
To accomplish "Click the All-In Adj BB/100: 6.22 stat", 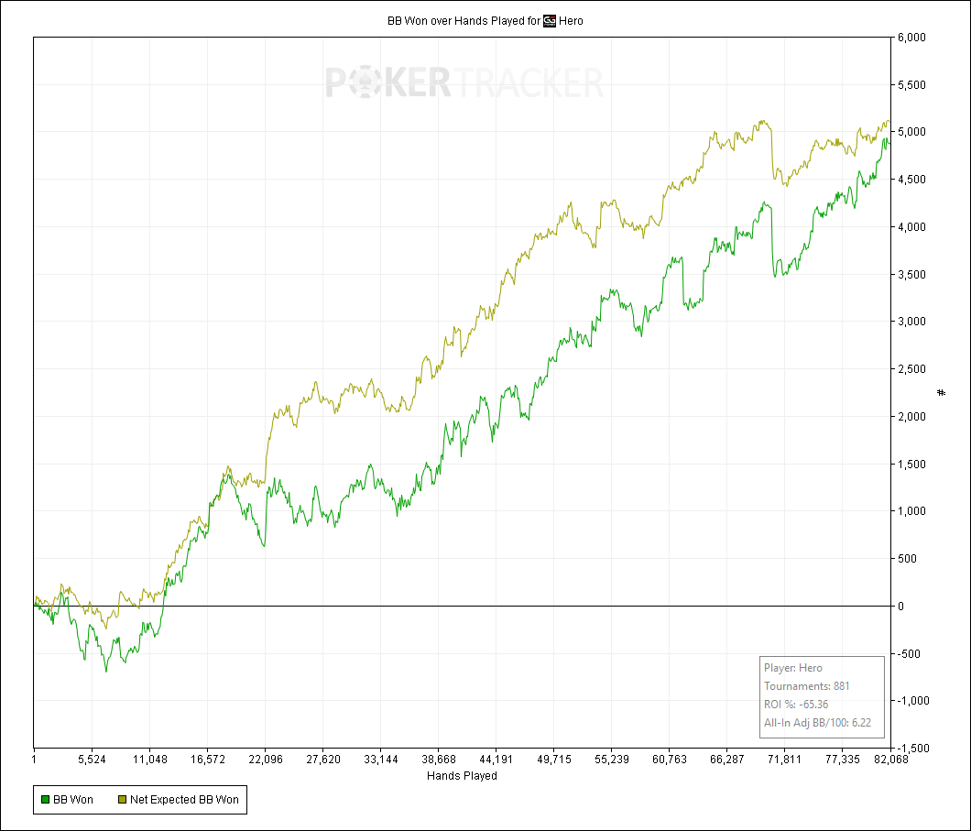I will click(817, 723).
